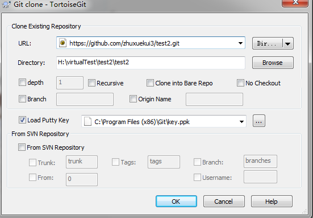313x218 pixels.
Task: Enable the No Checkout checkbox
Action: point(240,83)
